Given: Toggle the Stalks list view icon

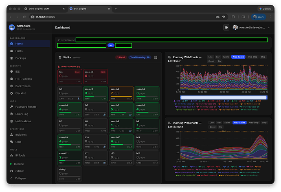Looking at the screenshot, I should coord(156,57).
